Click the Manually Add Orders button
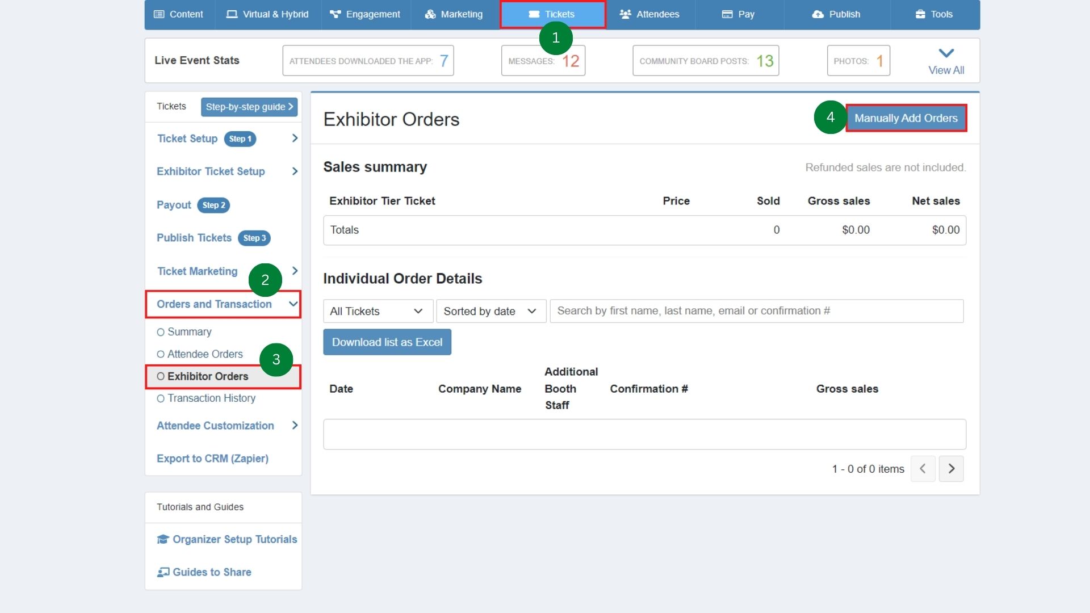 [x=905, y=118]
